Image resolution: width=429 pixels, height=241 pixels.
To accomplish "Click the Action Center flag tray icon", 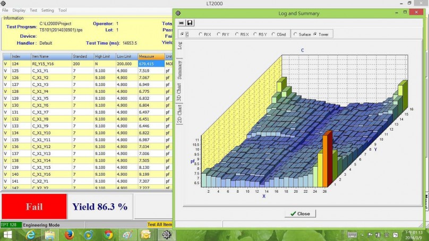I will click(370, 235).
